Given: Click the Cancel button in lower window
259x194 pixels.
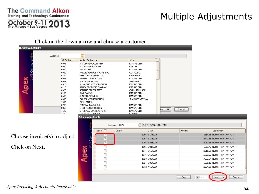Looking at the screenshot, I should point(236,177).
